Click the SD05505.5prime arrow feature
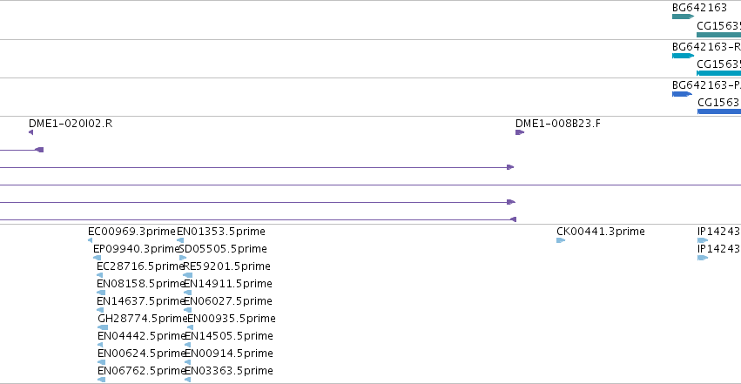The image size is (741, 384). coord(183,258)
